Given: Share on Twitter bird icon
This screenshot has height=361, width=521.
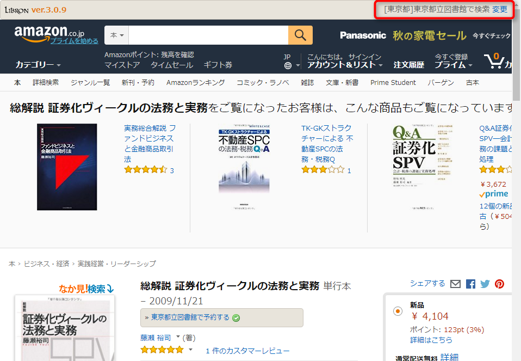Looking at the screenshot, I should (x=485, y=284).
